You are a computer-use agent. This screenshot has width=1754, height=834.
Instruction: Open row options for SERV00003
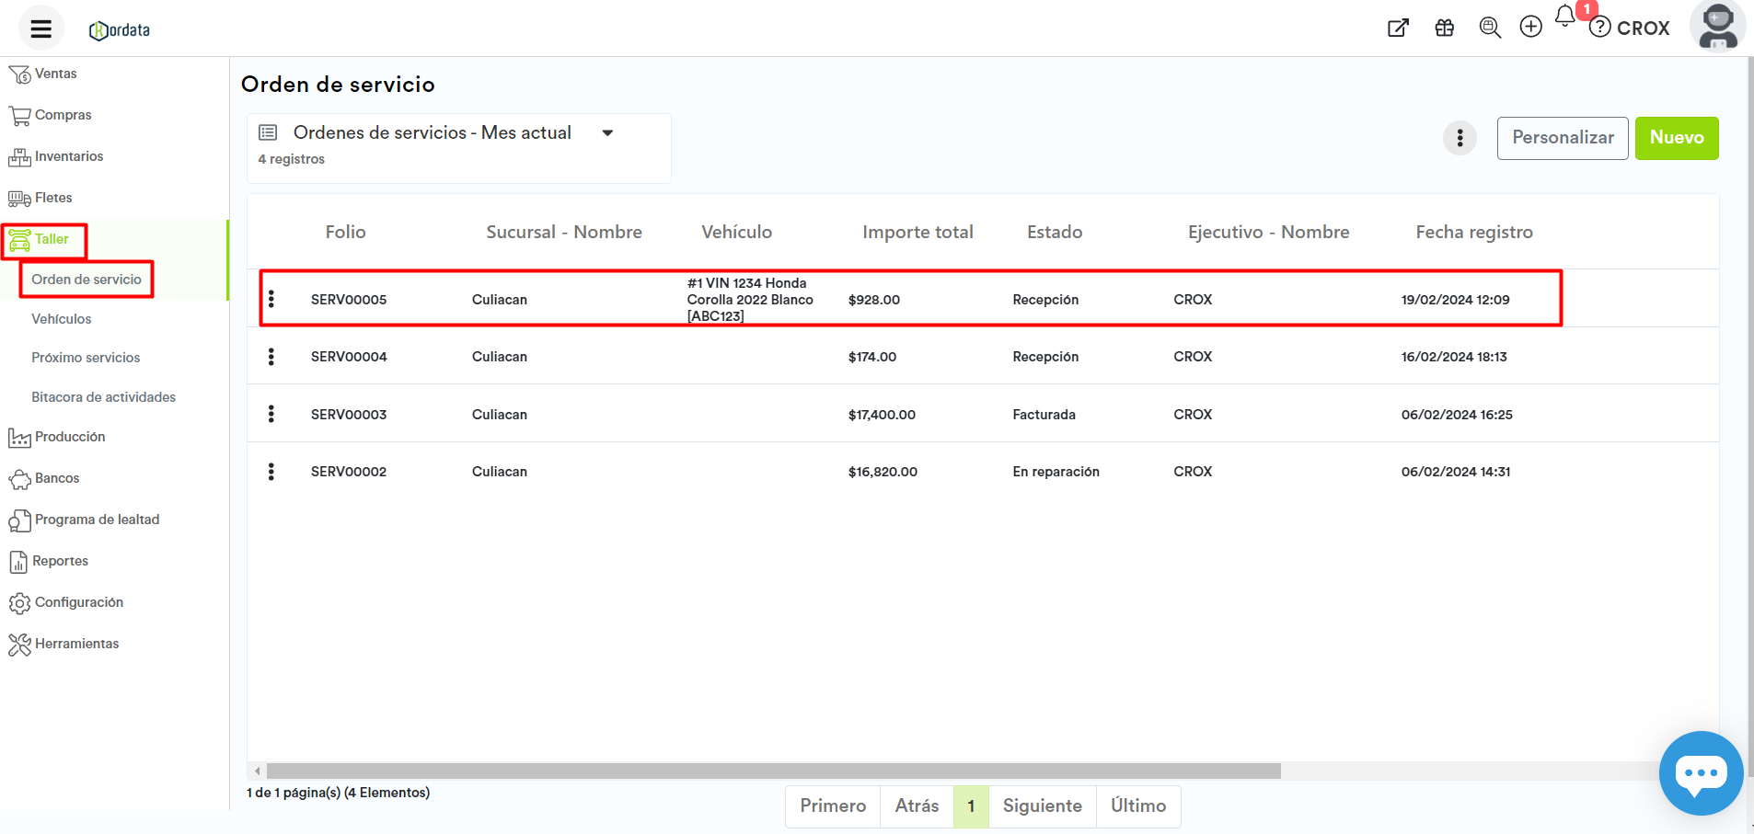(x=271, y=415)
